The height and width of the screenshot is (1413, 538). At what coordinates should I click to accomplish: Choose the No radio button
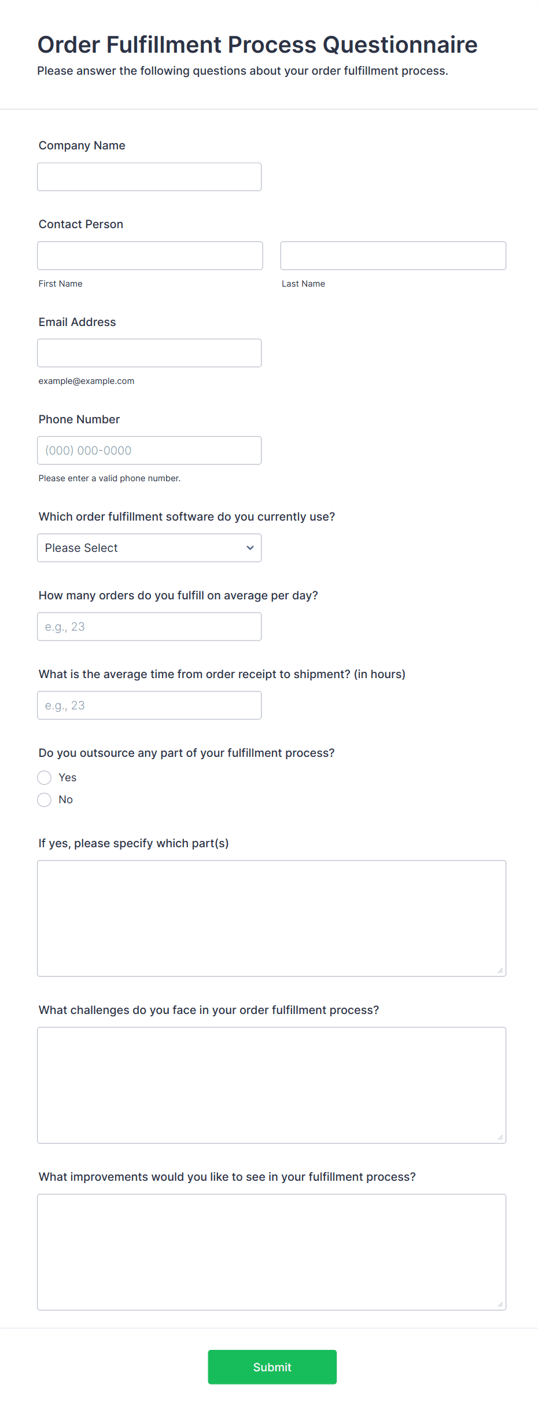[45, 800]
